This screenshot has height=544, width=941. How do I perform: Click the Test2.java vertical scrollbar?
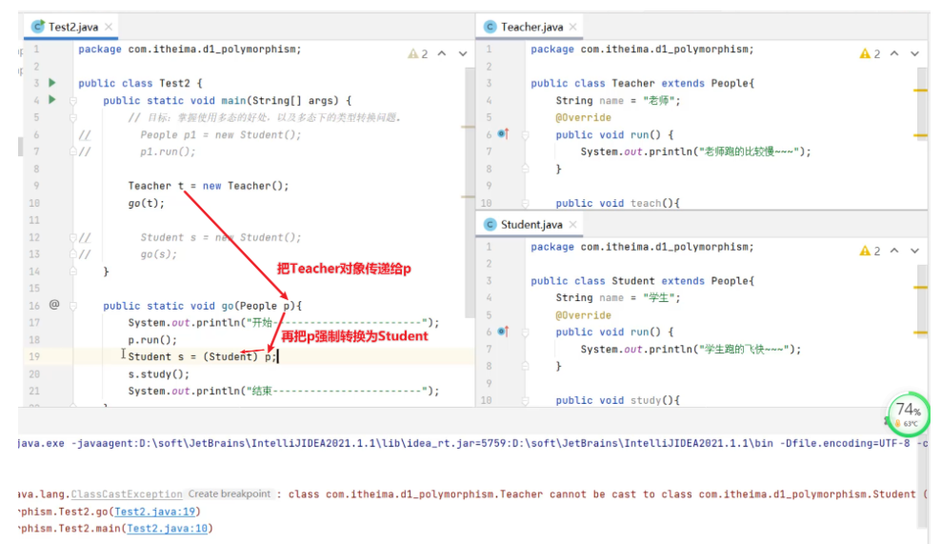469,191
